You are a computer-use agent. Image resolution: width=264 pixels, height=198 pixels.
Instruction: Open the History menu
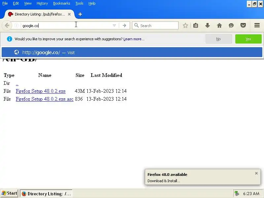(x=42, y=3)
